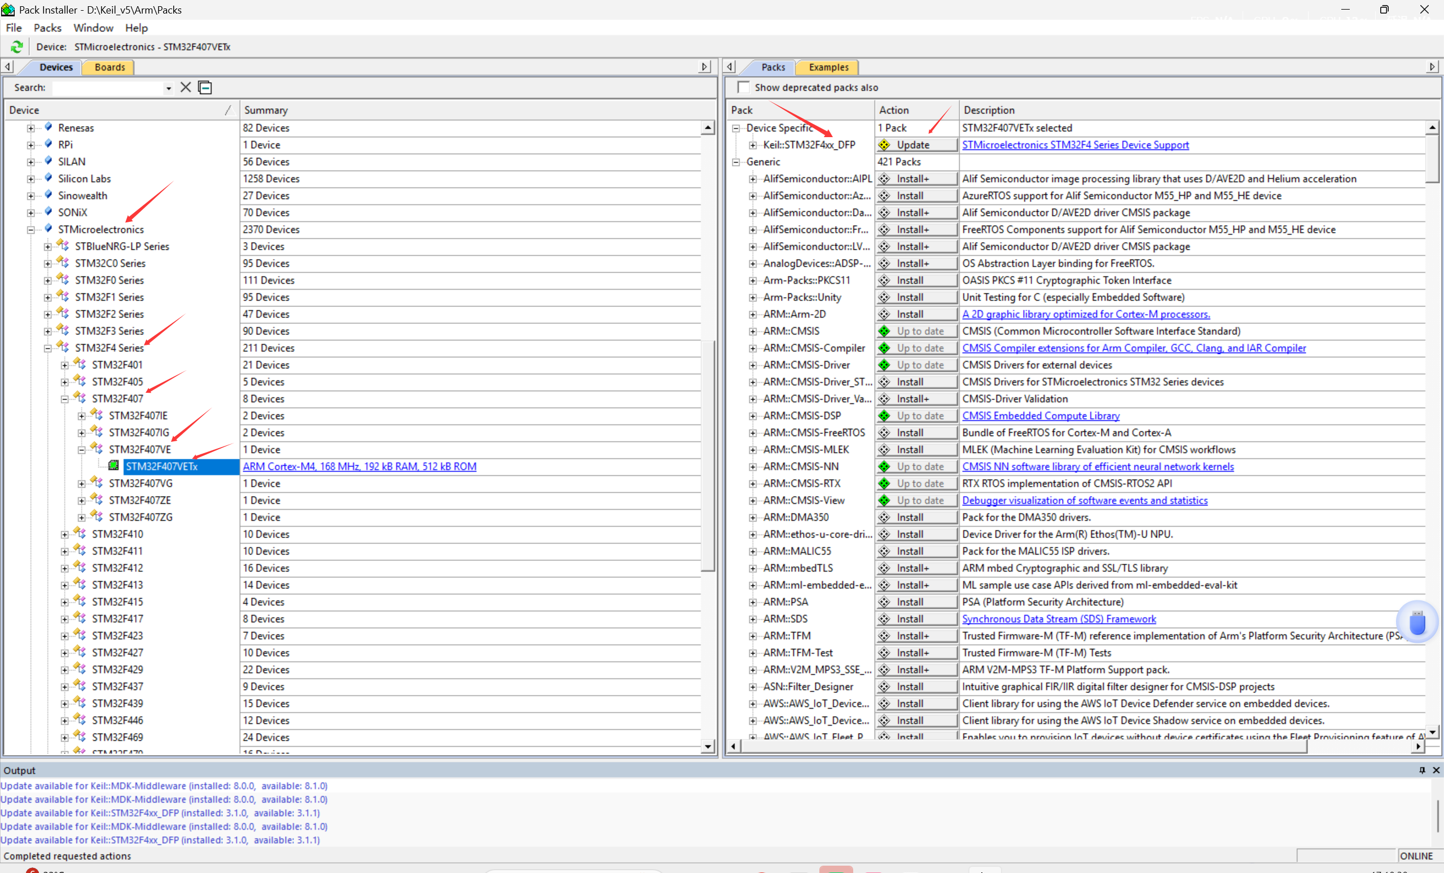The width and height of the screenshot is (1444, 873).
Task: Expand the STM32F407VG device node
Action: (x=82, y=484)
